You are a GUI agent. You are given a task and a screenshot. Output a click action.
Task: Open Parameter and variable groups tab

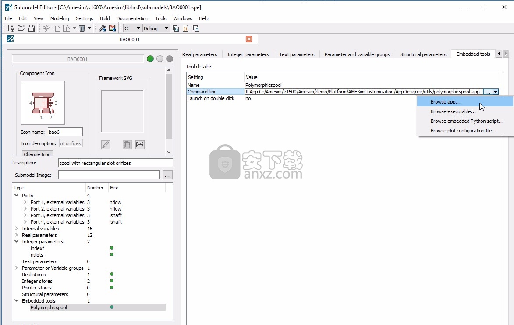click(x=357, y=54)
